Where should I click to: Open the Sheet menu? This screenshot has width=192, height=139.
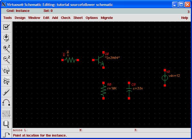[x=78, y=18]
